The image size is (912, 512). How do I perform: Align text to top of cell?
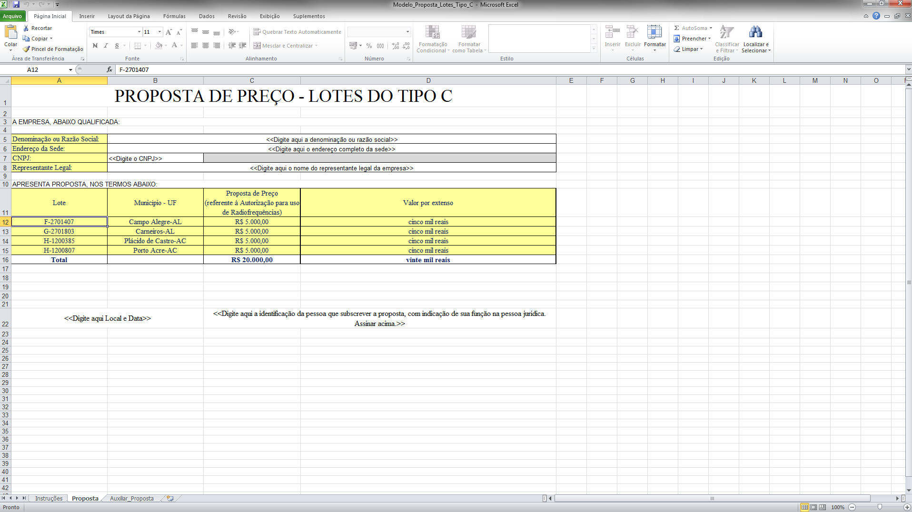195,32
